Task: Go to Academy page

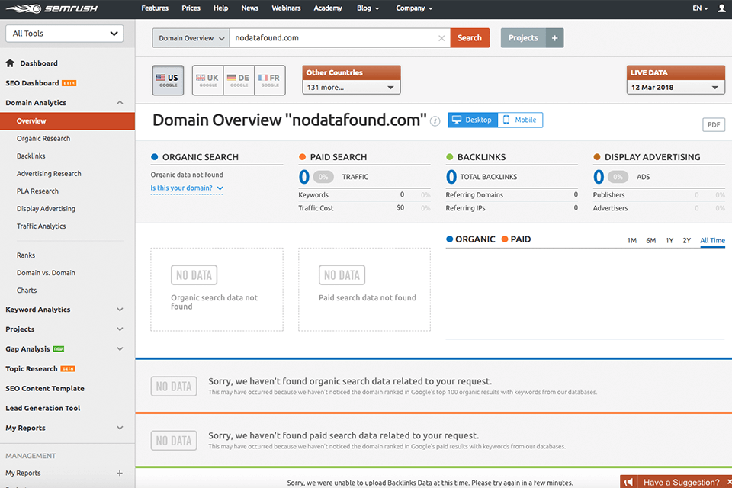Action: pyautogui.click(x=328, y=8)
